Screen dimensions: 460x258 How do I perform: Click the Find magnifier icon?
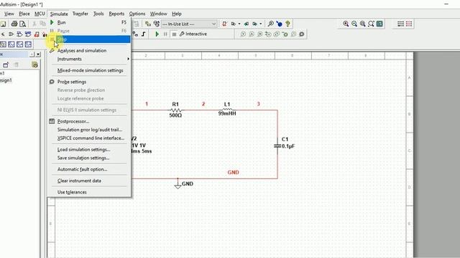tap(271, 24)
